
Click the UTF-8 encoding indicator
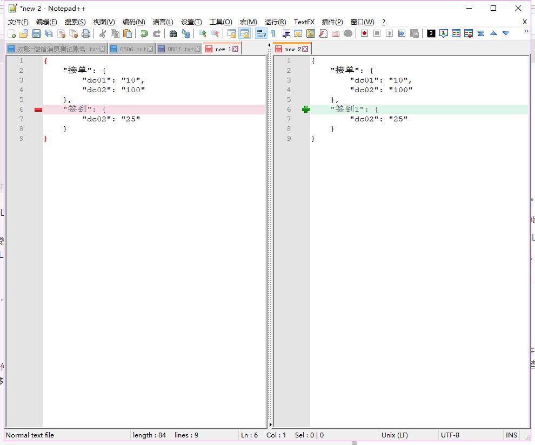[450, 435]
